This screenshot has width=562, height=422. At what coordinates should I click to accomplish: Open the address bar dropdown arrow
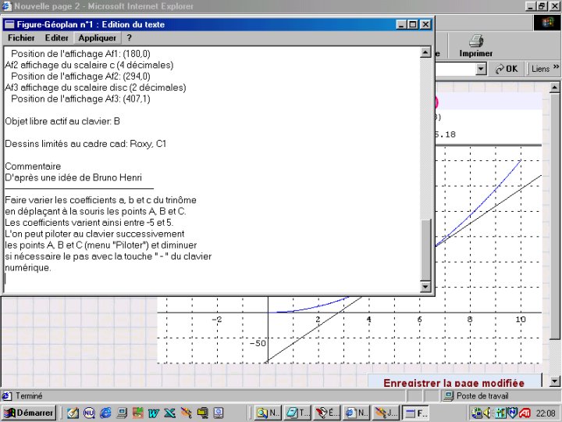[481, 69]
